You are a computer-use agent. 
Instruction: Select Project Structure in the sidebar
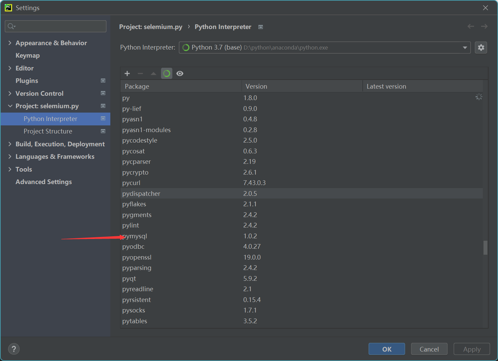(48, 131)
